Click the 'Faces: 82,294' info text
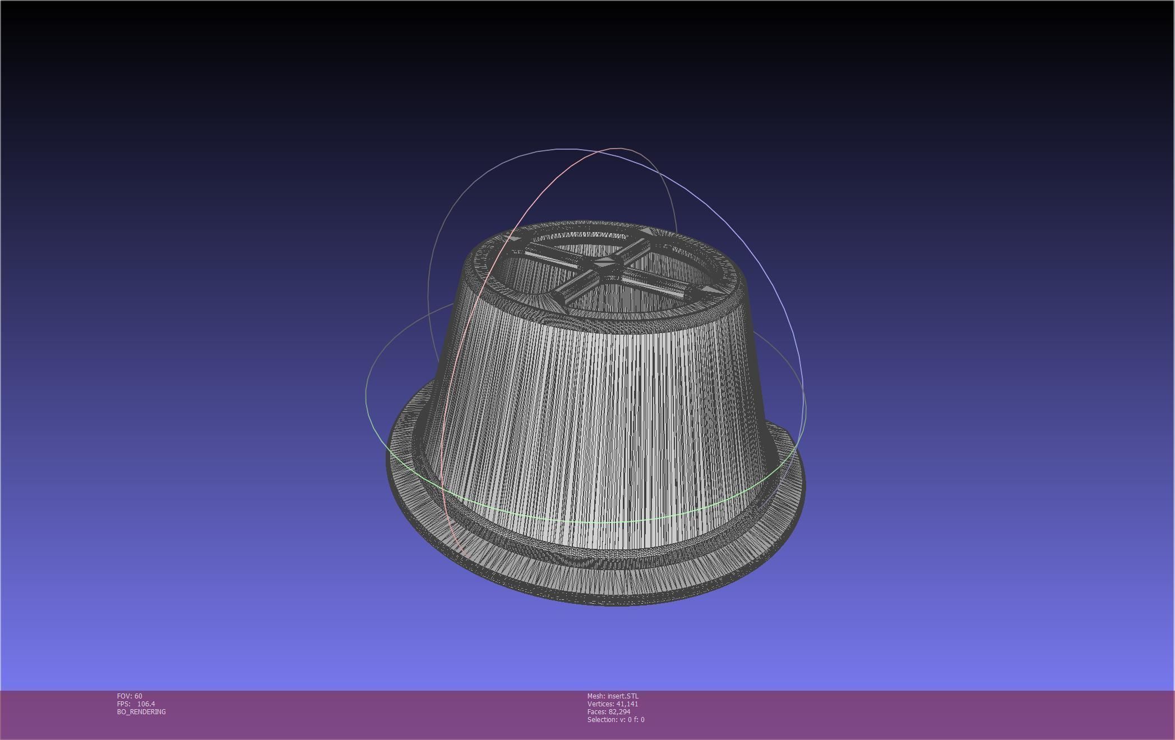 (609, 711)
